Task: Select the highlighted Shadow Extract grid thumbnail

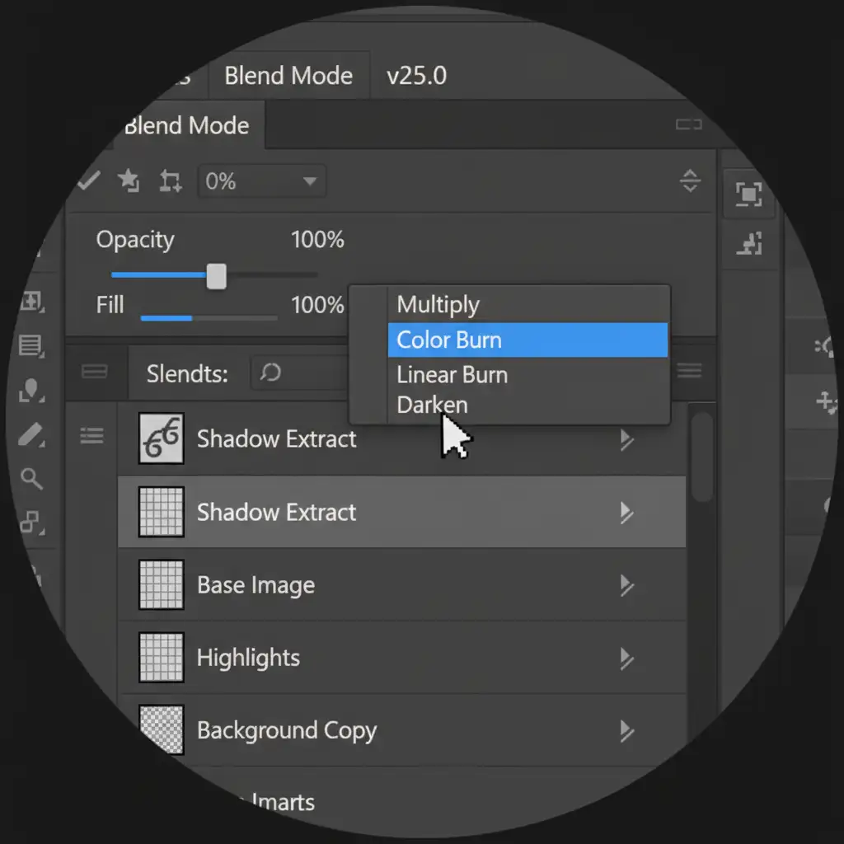Action: click(x=162, y=512)
